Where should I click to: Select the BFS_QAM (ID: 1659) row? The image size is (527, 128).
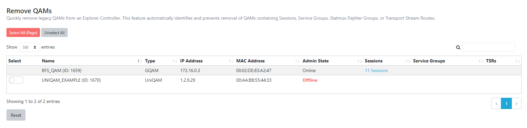(264, 70)
